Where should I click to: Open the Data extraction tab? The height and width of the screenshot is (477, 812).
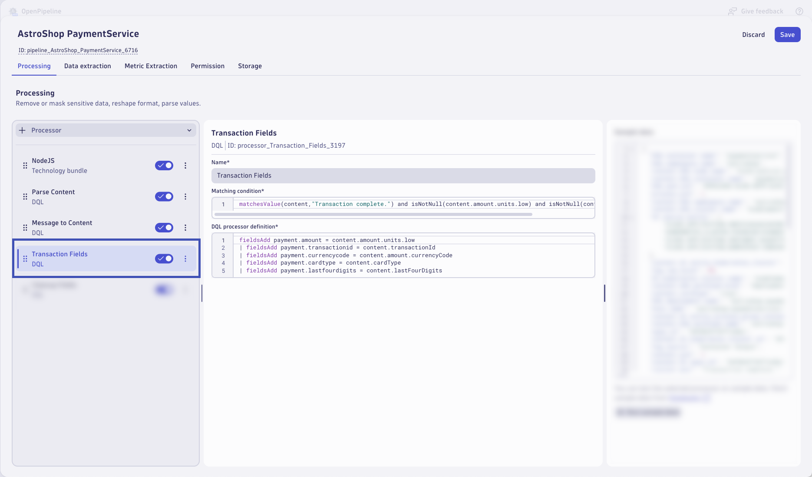[88, 66]
